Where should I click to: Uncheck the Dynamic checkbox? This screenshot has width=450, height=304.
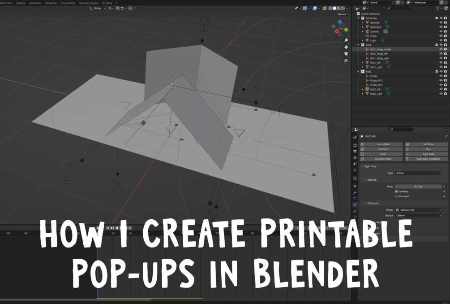[x=396, y=191]
